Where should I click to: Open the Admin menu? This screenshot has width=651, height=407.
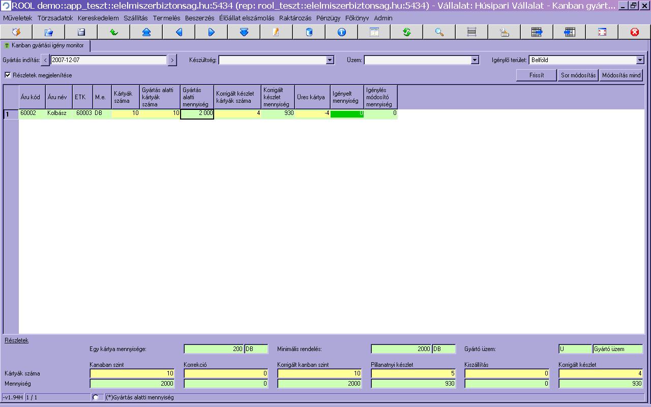[383, 18]
